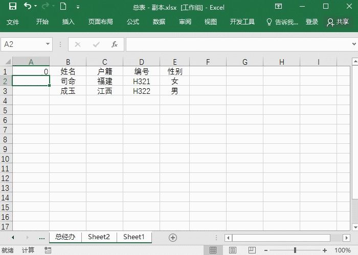
Task: Open the Undo history dropdown arrow
Action: (x=36, y=6)
